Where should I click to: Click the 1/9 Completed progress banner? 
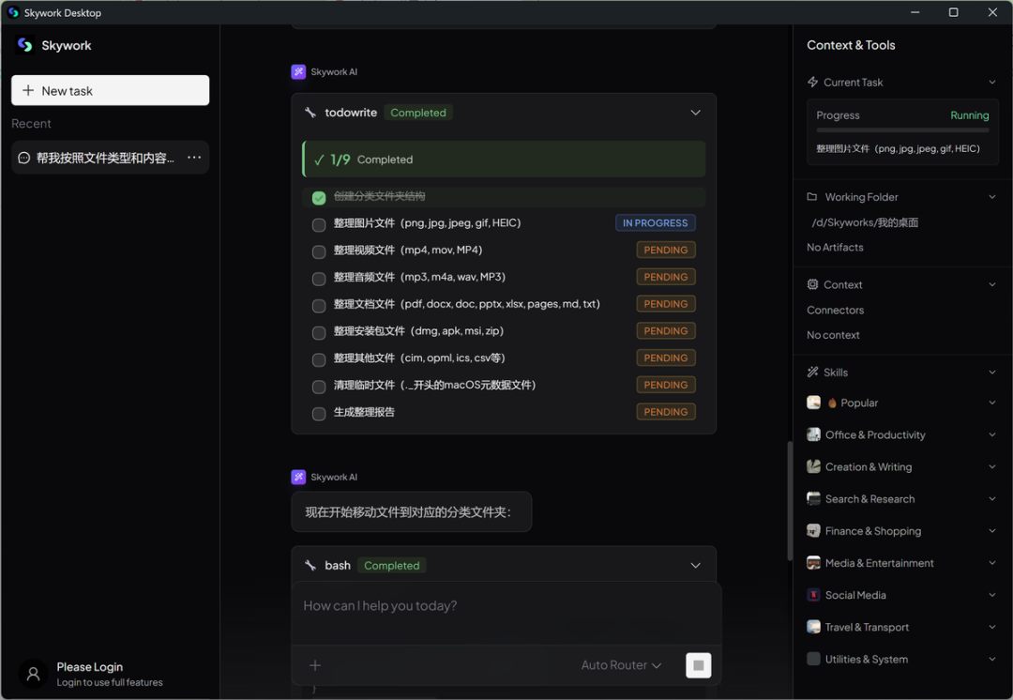504,160
